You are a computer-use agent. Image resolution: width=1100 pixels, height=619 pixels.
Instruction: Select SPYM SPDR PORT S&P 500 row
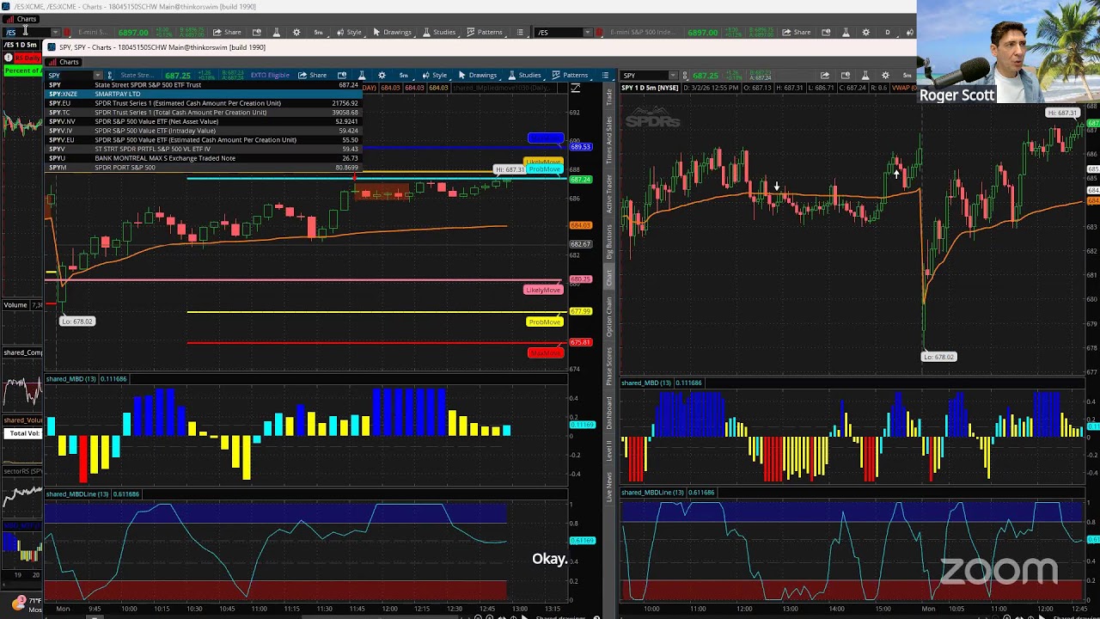(203, 168)
